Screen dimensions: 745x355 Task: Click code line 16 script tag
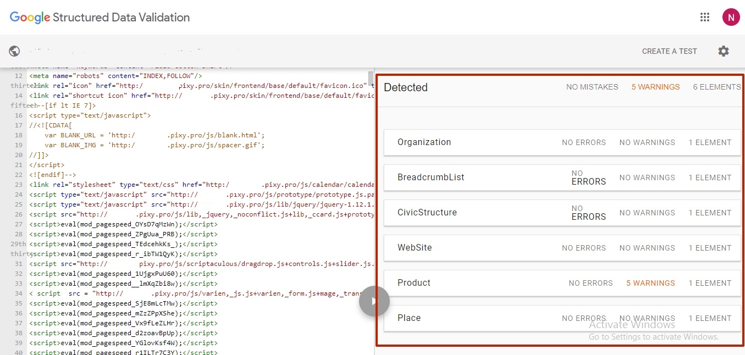point(90,115)
